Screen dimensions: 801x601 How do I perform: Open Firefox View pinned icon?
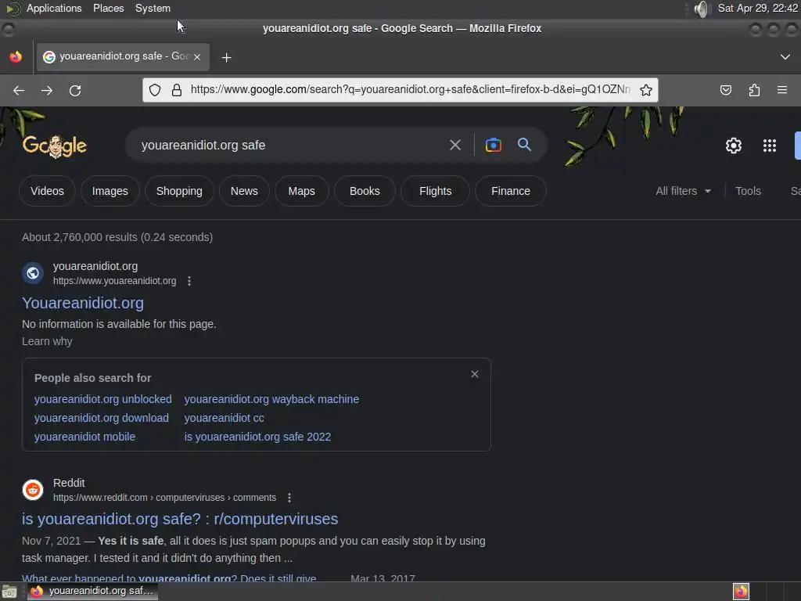coord(16,56)
